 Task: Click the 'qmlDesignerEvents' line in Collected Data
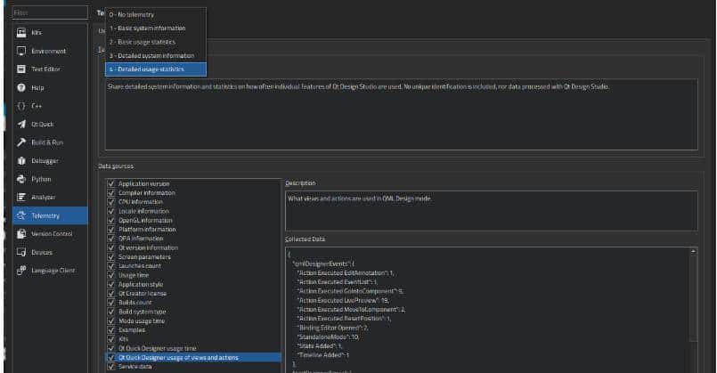(323, 264)
